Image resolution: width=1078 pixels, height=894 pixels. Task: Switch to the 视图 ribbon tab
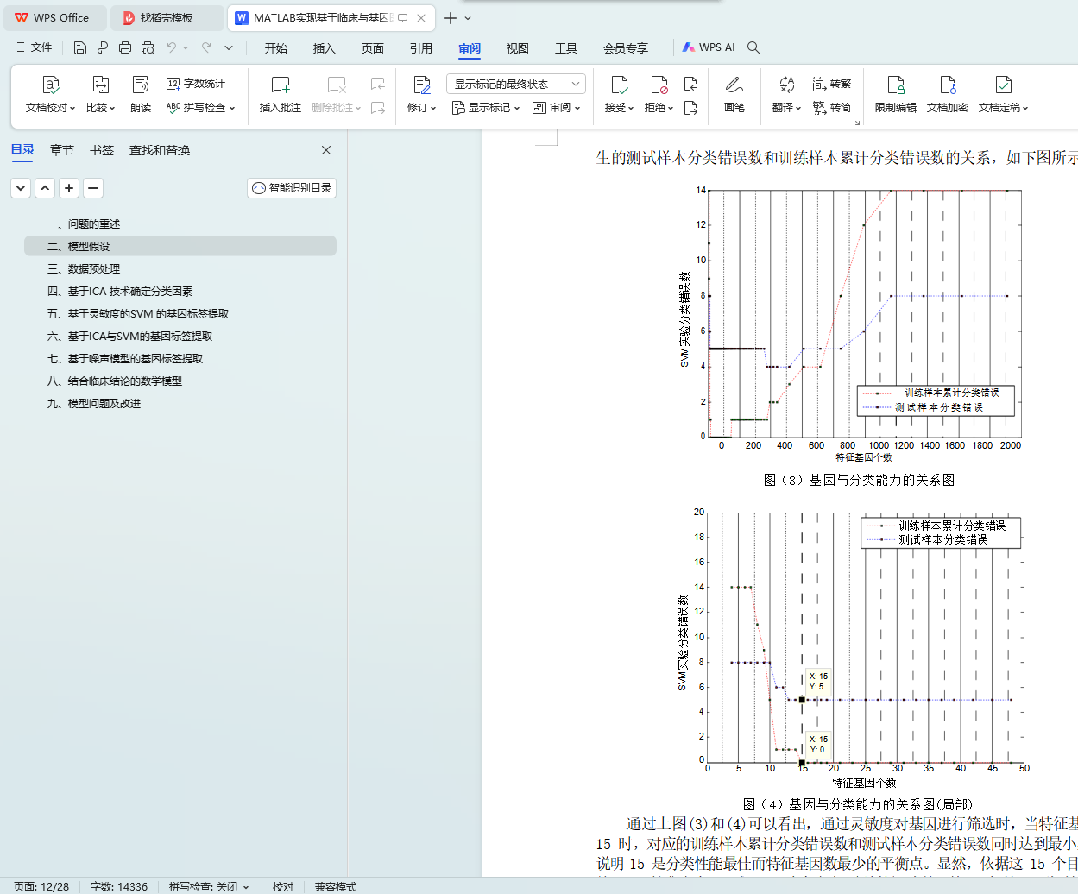pyautogui.click(x=518, y=48)
